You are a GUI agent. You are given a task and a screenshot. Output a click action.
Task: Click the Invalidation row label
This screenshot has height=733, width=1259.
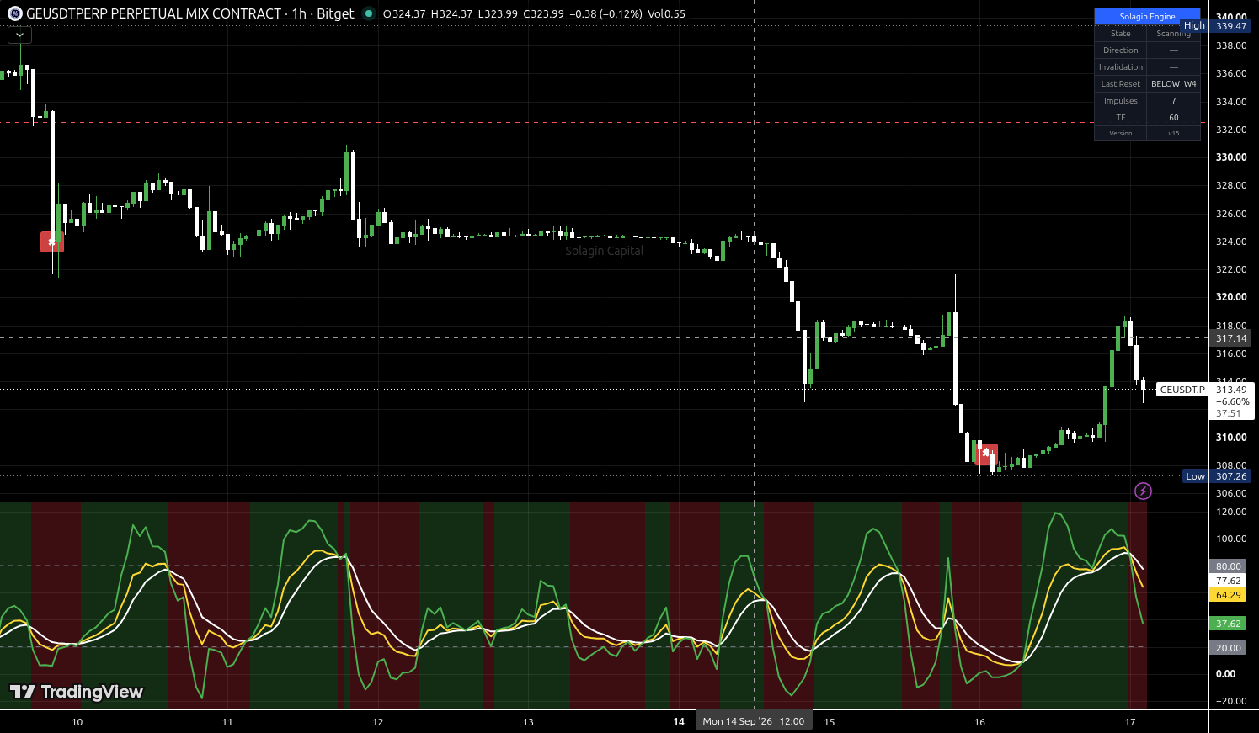1121,67
